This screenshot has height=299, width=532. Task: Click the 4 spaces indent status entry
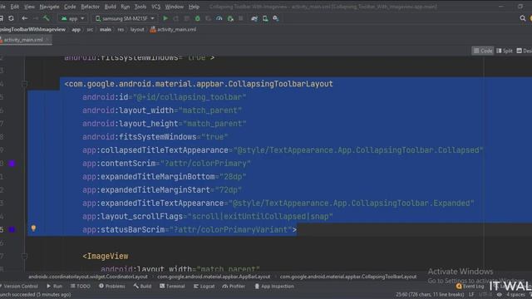(515, 295)
